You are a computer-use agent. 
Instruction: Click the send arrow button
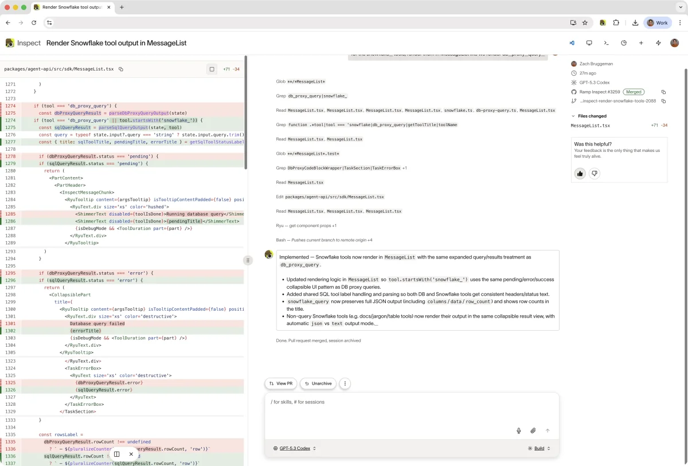click(x=548, y=430)
